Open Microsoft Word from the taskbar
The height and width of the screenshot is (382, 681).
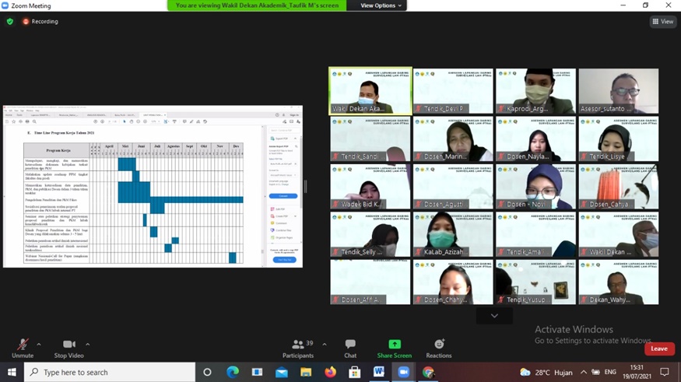tap(379, 373)
